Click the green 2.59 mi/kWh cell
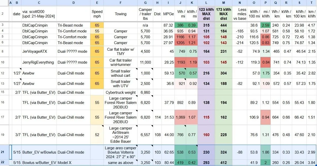 266,25
